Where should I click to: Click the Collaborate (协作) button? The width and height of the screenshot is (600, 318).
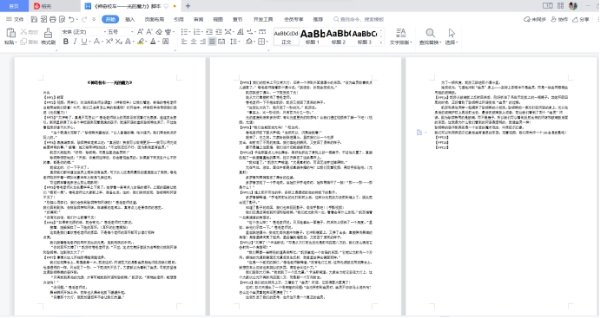(x=559, y=19)
